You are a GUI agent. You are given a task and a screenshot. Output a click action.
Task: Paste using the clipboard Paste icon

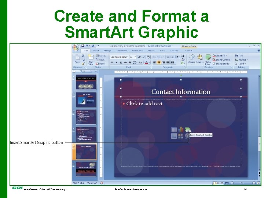[x=77, y=57]
